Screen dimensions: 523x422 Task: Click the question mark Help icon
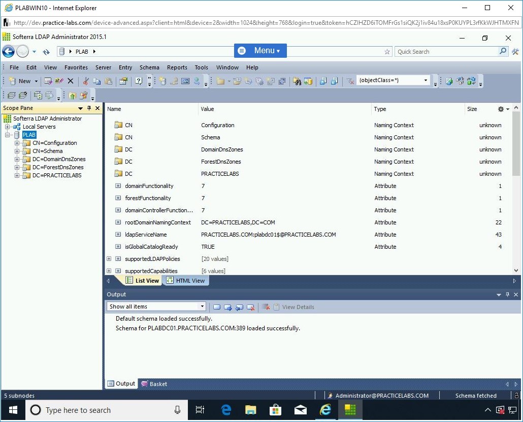click(138, 81)
